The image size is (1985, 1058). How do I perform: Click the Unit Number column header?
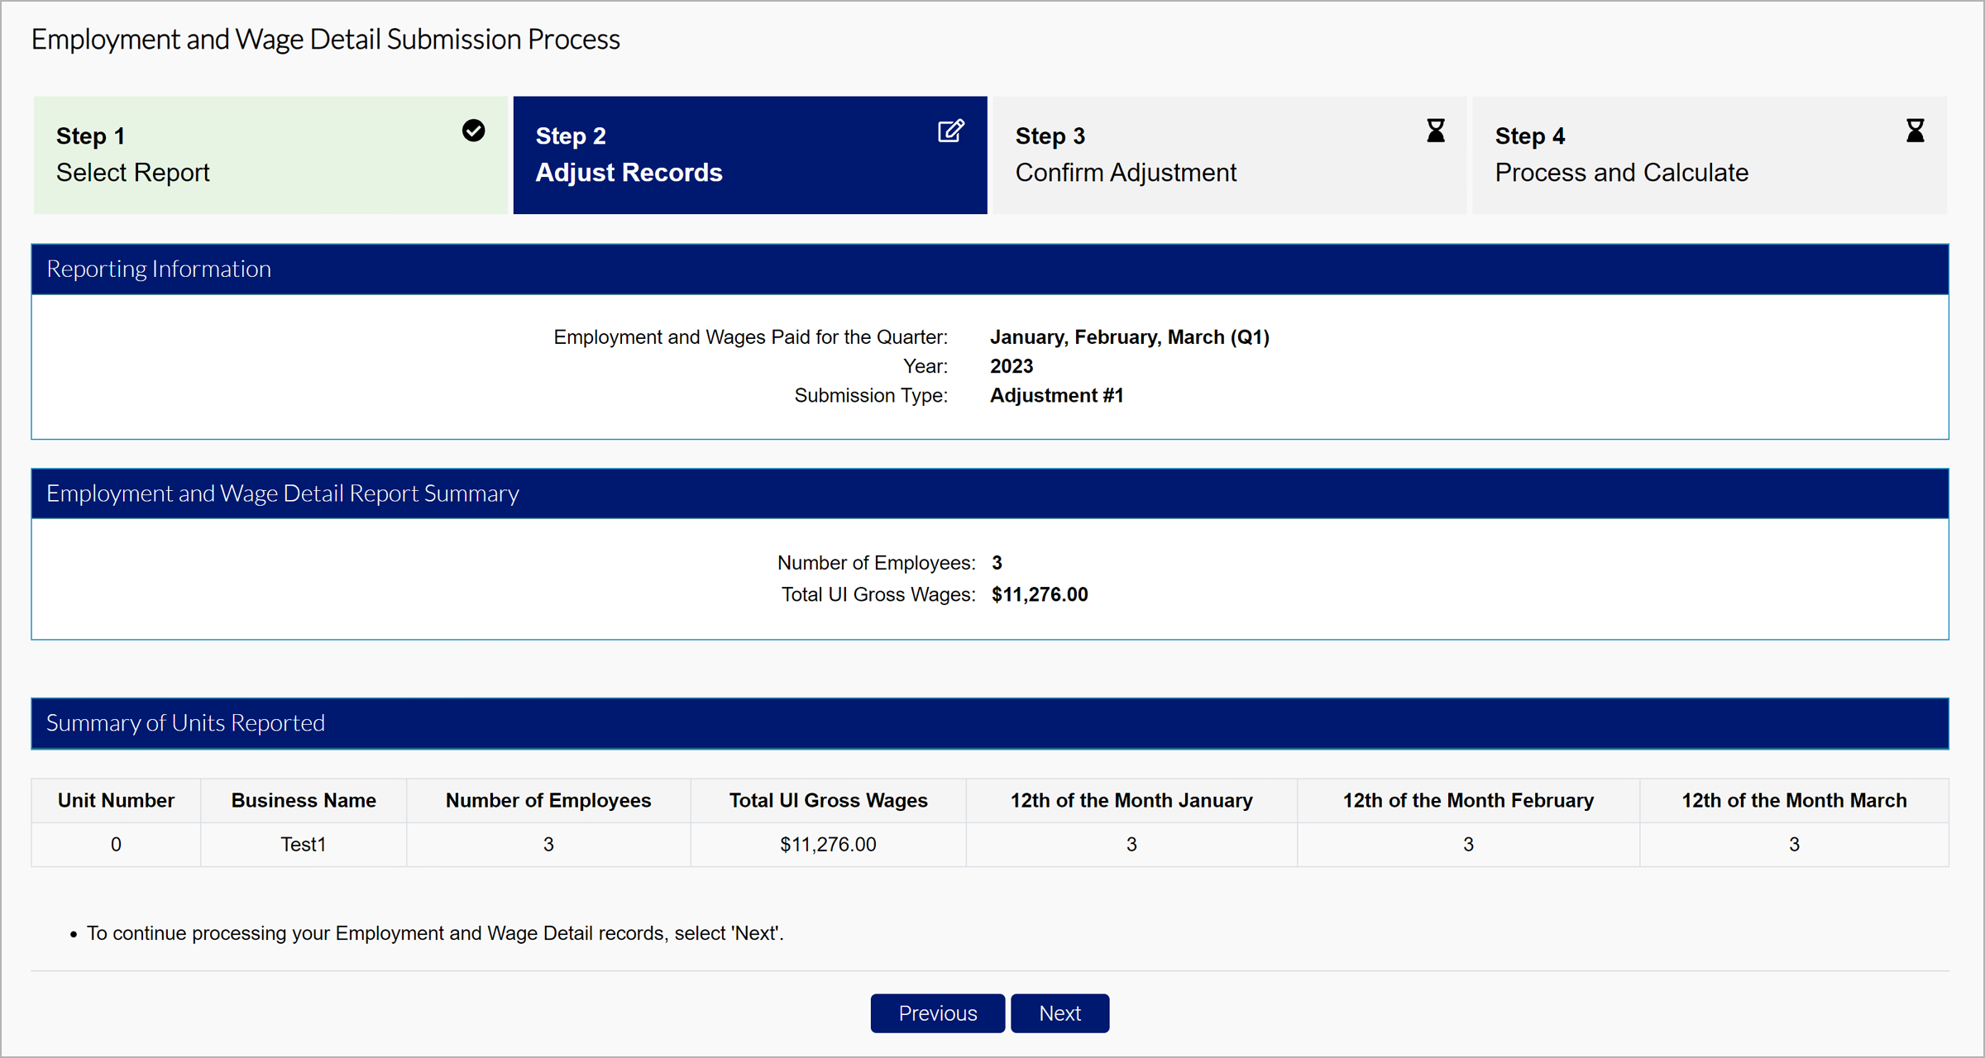pos(116,800)
